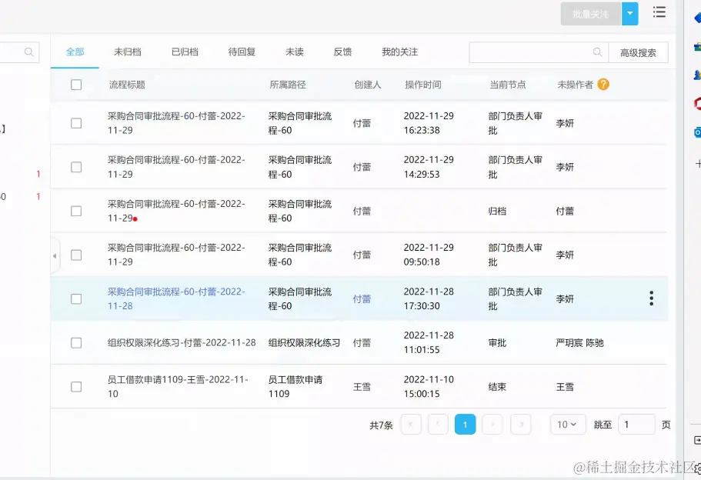Screen dimensions: 701x480
Task: Open the list view menu icon
Action: [x=659, y=12]
